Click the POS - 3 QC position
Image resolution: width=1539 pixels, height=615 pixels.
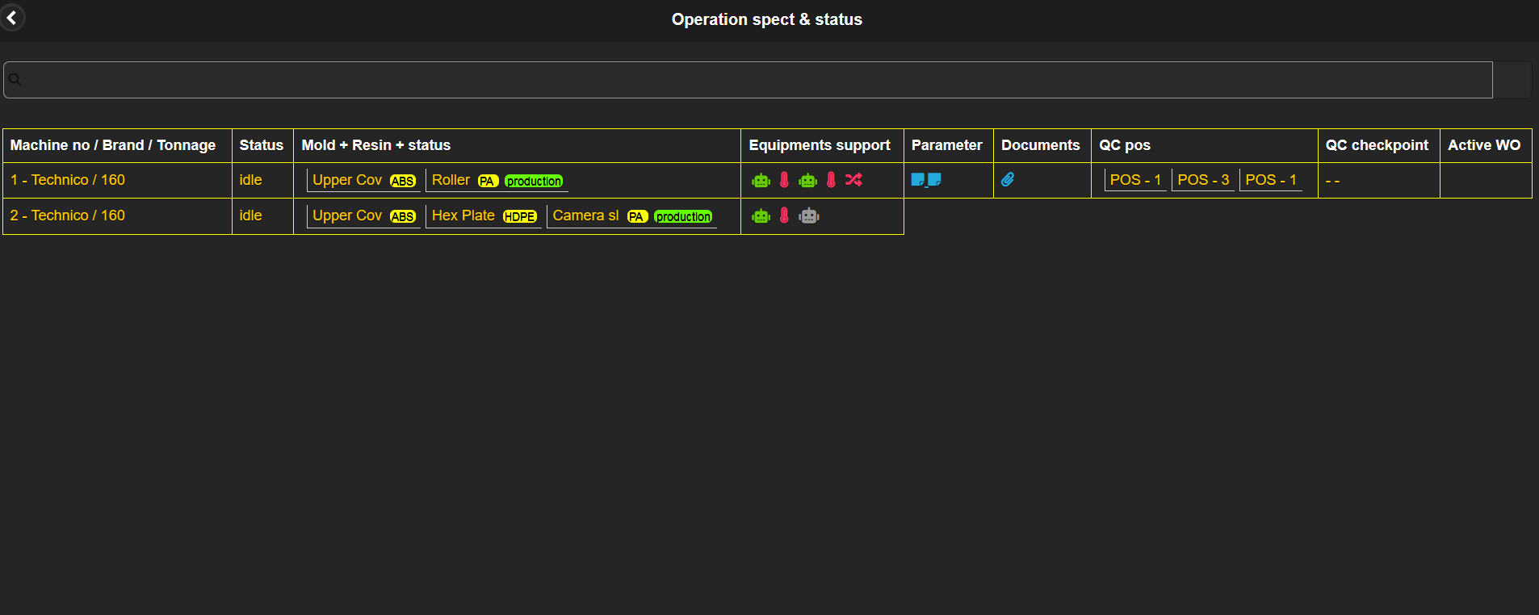tap(1203, 180)
